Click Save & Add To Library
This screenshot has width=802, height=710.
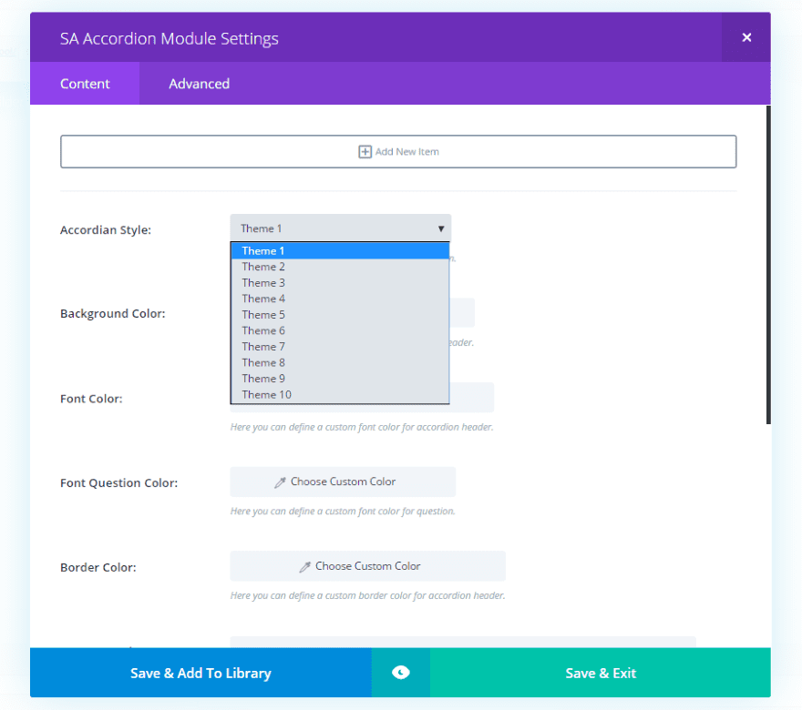pos(200,674)
